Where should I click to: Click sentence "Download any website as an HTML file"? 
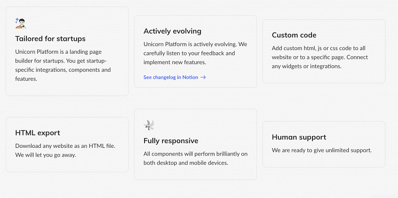click(65, 146)
